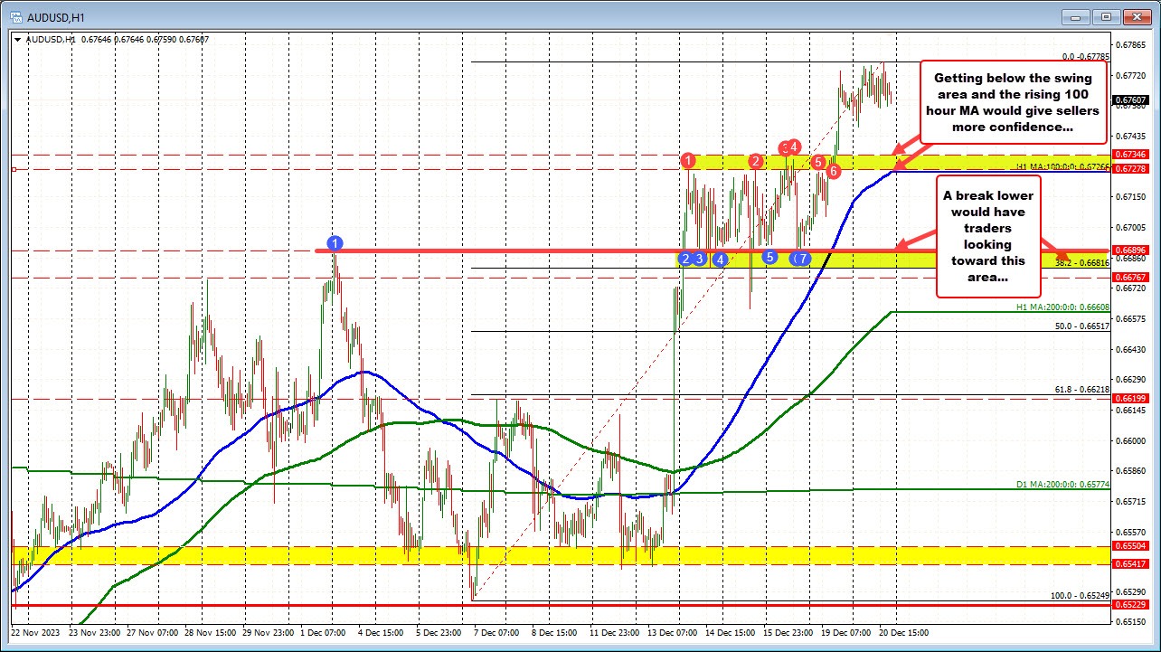
Task: Select the 0.67346 price label on right axis
Action: pos(1129,156)
